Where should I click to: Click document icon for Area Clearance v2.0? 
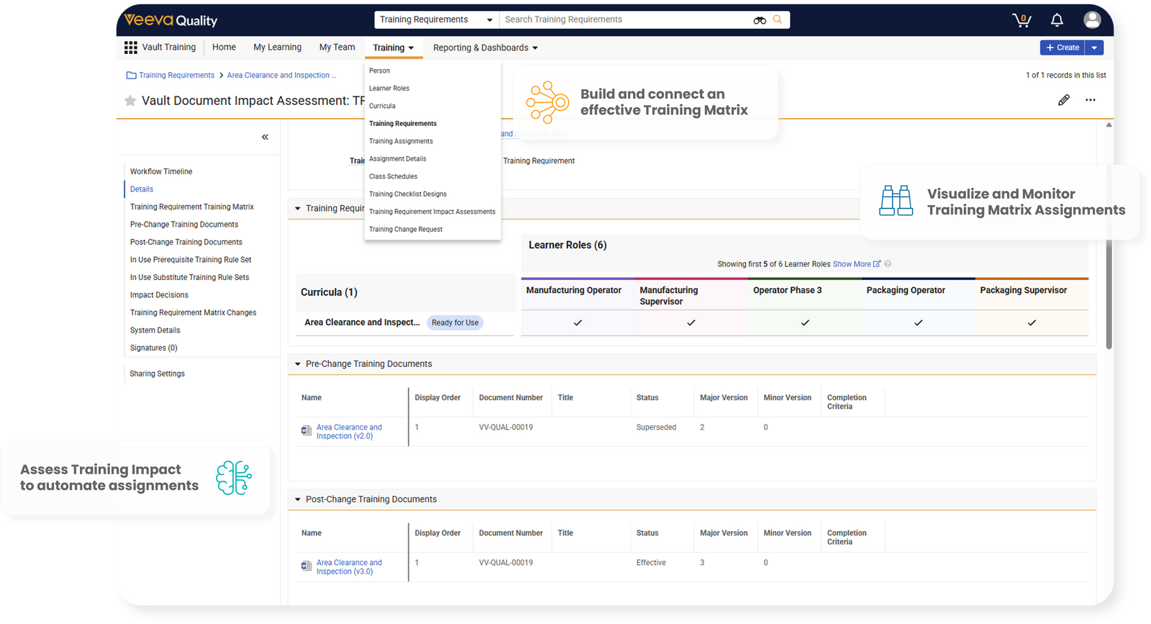click(x=306, y=431)
